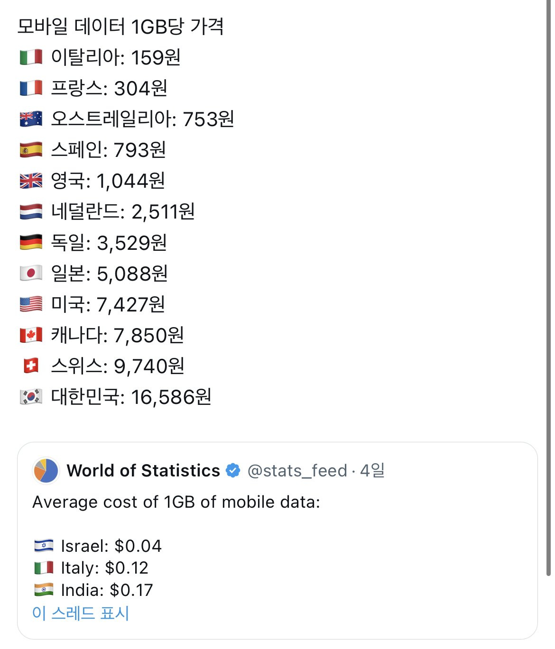
Task: Click the France flag emoji beside 프랑스
Action: [31, 88]
